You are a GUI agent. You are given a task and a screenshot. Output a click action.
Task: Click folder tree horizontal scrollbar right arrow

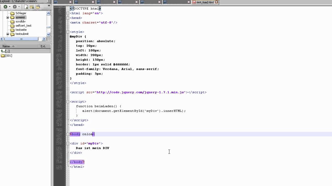(44, 39)
